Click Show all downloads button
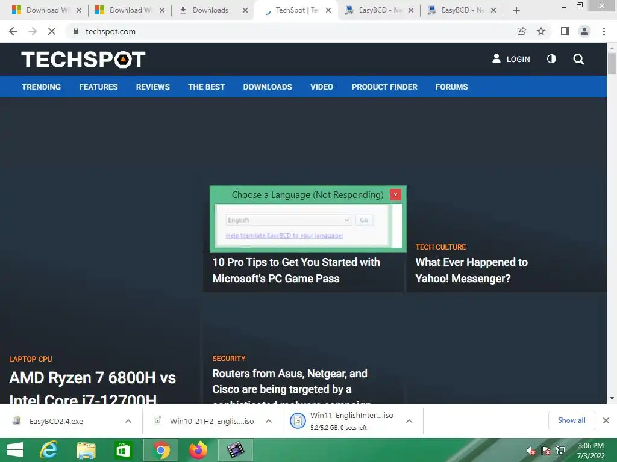 [x=571, y=420]
